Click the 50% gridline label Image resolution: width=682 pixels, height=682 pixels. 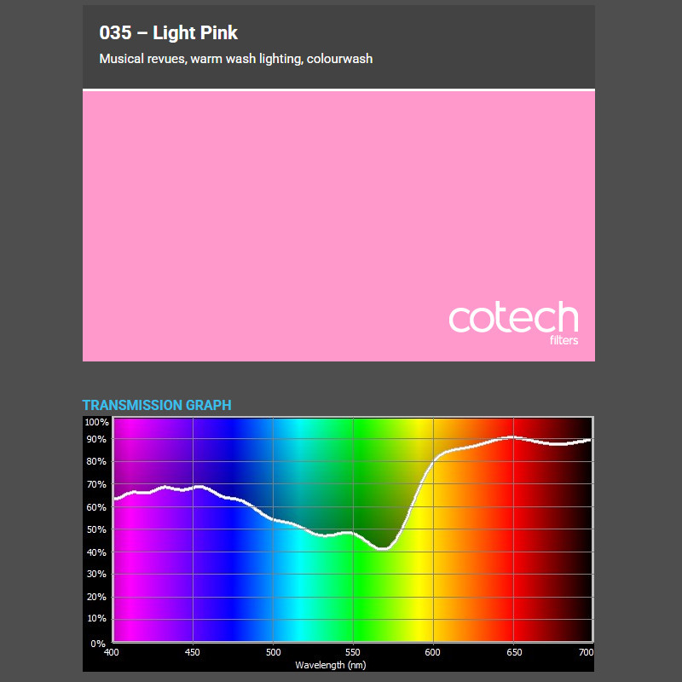pyautogui.click(x=95, y=530)
